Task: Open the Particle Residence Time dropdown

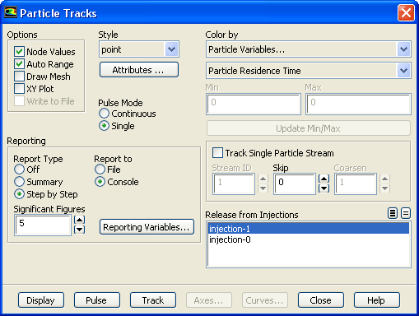Action: click(309, 71)
